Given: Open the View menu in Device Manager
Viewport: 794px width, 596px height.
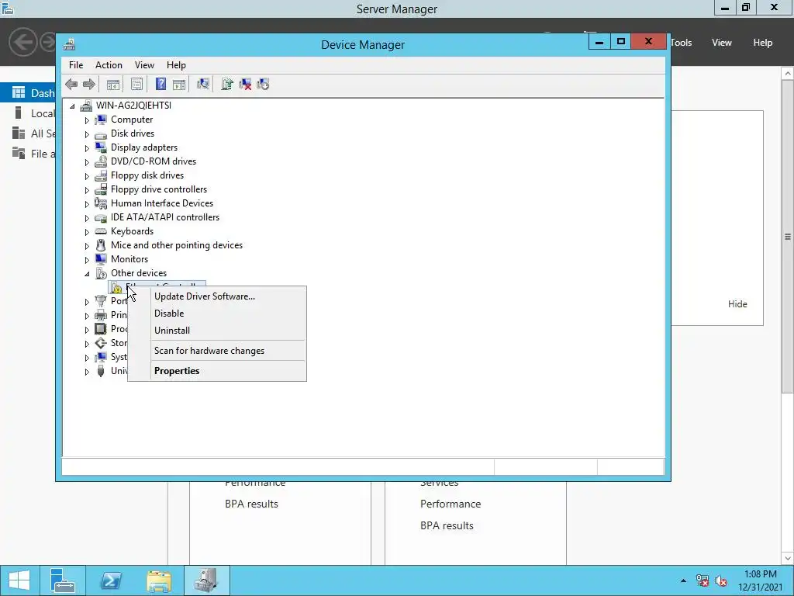Looking at the screenshot, I should click(x=144, y=65).
